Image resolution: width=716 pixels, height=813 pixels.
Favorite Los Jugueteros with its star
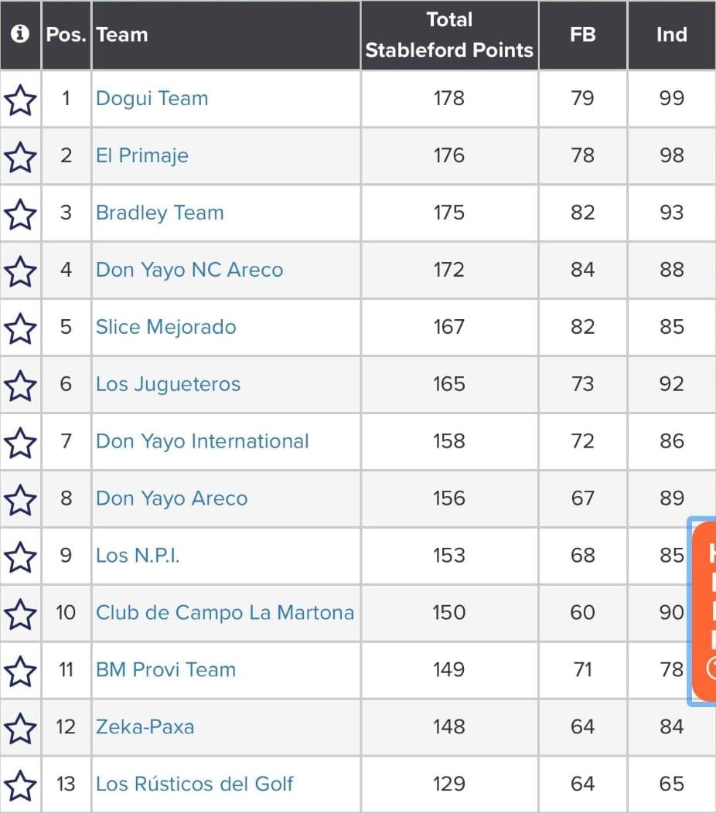tap(20, 386)
